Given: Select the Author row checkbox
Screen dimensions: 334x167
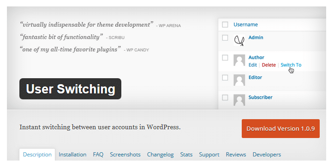Looking at the screenshot, I should click(x=225, y=58).
